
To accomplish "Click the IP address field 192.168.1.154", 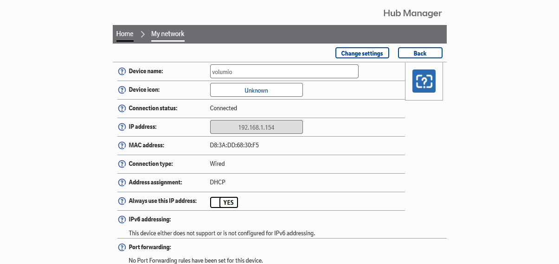I will 257,127.
